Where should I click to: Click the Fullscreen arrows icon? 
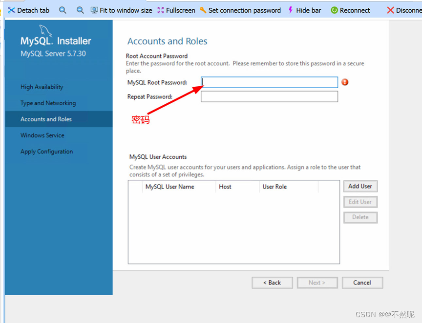tap(161, 10)
